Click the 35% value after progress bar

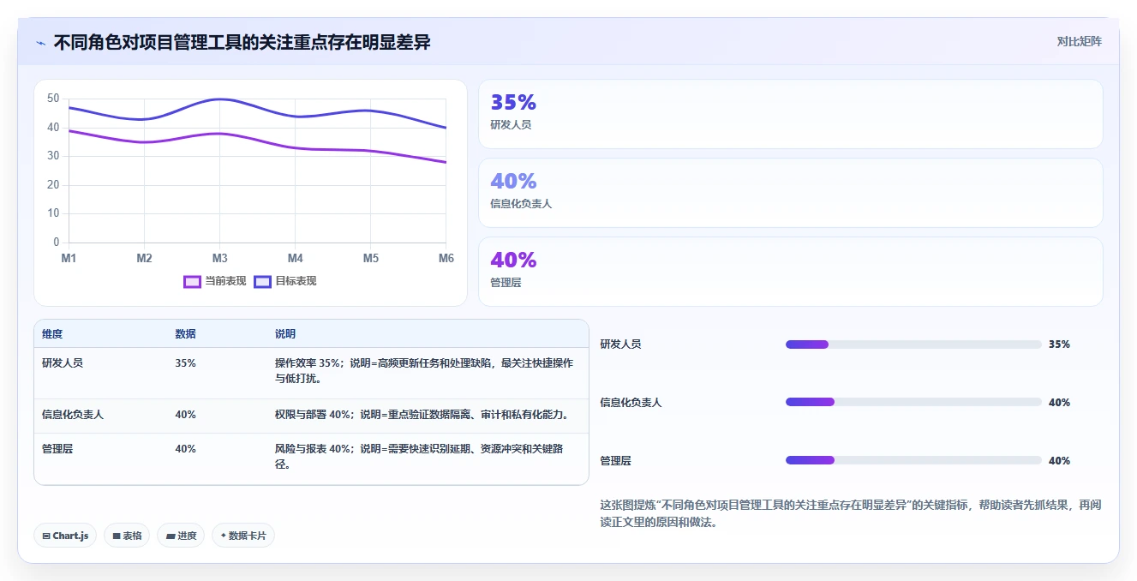tap(1059, 344)
